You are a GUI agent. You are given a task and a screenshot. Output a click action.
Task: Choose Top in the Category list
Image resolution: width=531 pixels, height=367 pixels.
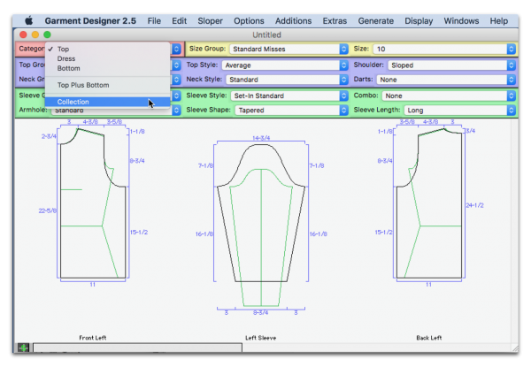pyautogui.click(x=107, y=49)
